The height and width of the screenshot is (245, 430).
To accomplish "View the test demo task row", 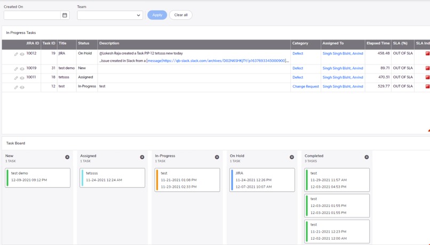I will pos(22,69).
